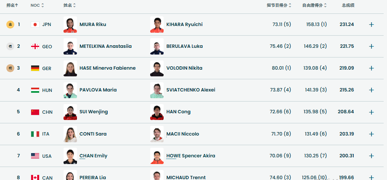Viewport: 387px width, 180px height.
Task: Click the gold medal icon for rank 1
Action: click(x=11, y=24)
